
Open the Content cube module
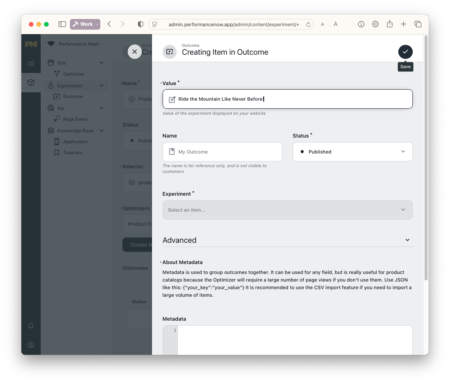[31, 83]
